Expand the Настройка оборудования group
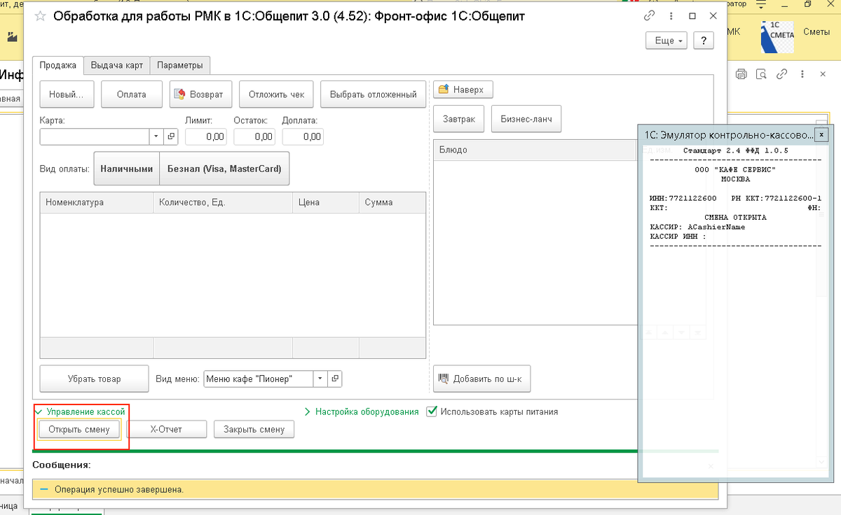This screenshot has width=841, height=515. pos(362,411)
